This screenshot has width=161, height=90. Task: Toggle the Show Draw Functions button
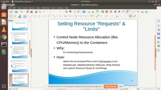coord(127,11)
